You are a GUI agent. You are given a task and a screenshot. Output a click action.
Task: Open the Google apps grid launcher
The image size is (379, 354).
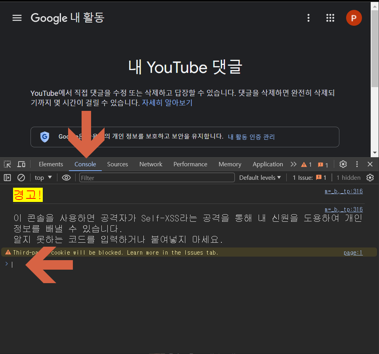click(x=330, y=18)
